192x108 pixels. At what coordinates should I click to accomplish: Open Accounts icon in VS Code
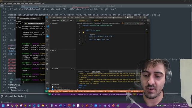(x=47, y=83)
